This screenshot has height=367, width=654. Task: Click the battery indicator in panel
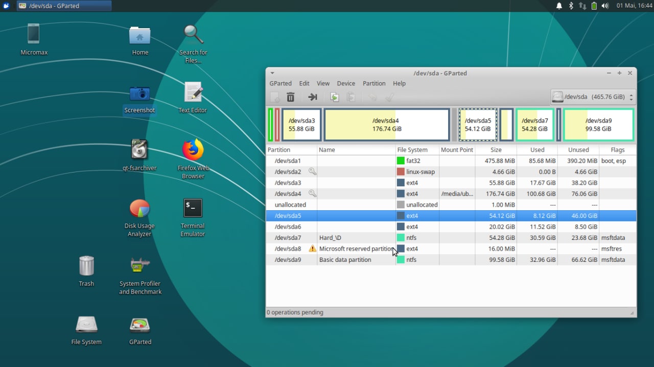click(594, 6)
